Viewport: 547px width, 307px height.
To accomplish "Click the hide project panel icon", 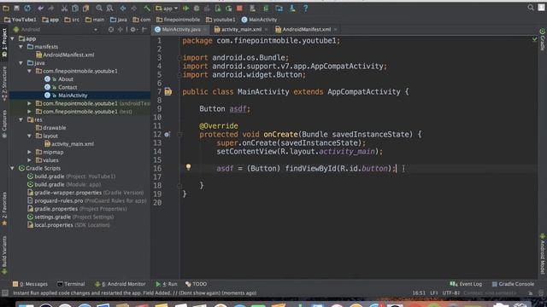I will [144, 30].
